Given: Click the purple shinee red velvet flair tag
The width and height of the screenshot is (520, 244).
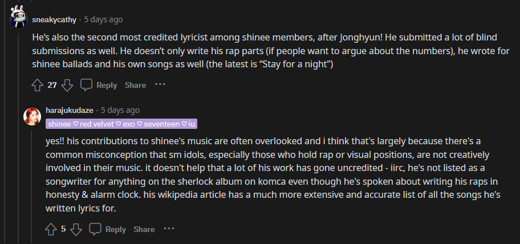Looking at the screenshot, I should pos(121,124).
